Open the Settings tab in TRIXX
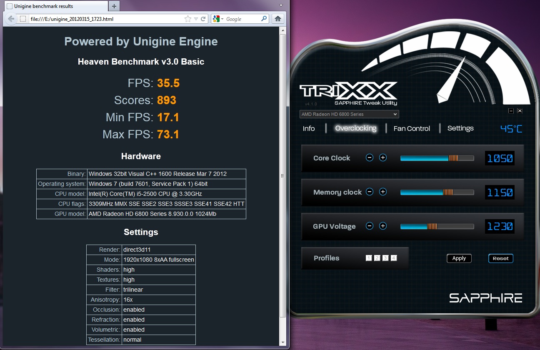The height and width of the screenshot is (350, 540). tap(460, 128)
